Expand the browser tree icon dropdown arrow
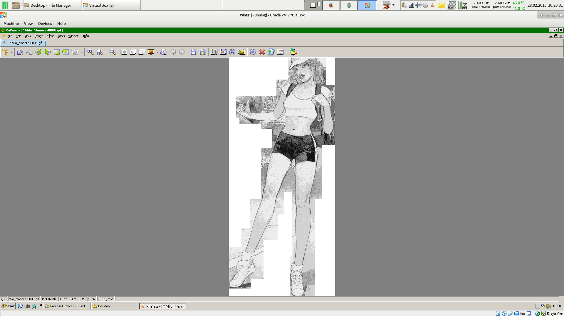 pyautogui.click(x=11, y=52)
